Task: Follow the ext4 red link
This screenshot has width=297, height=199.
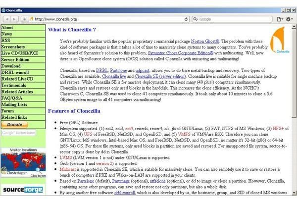Action: (129, 129)
